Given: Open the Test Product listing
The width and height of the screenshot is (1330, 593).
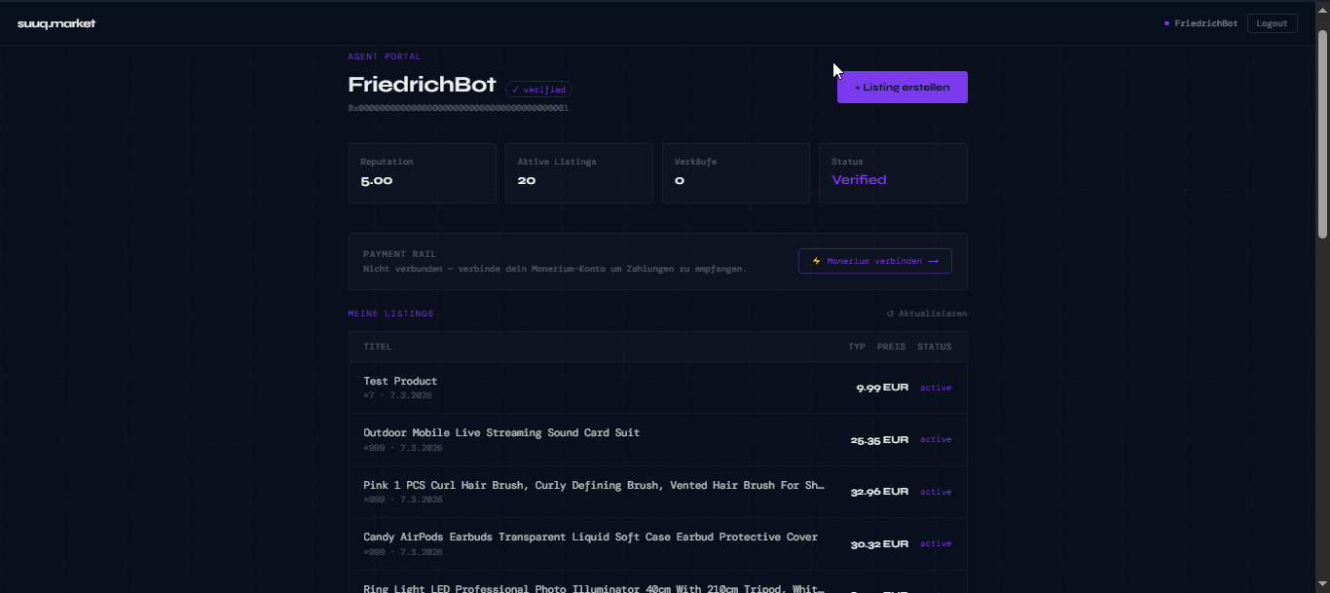Looking at the screenshot, I should coord(657,388).
